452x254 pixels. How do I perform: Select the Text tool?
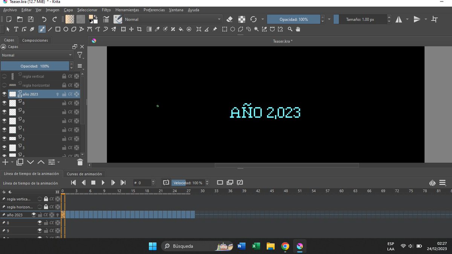tap(16, 29)
